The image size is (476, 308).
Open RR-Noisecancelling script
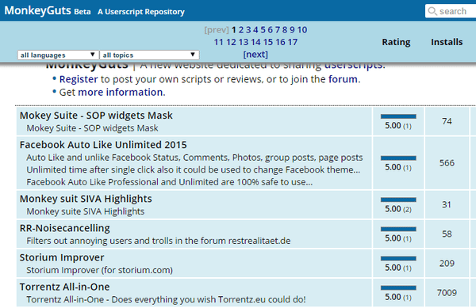coord(65,228)
